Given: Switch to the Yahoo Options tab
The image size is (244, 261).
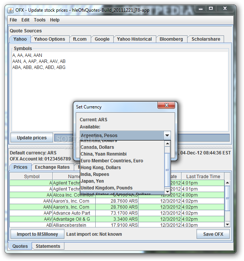Looking at the screenshot, I should (x=50, y=39).
